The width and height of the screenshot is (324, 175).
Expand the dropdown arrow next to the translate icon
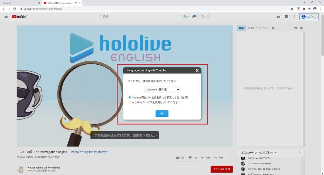click(x=189, y=17)
